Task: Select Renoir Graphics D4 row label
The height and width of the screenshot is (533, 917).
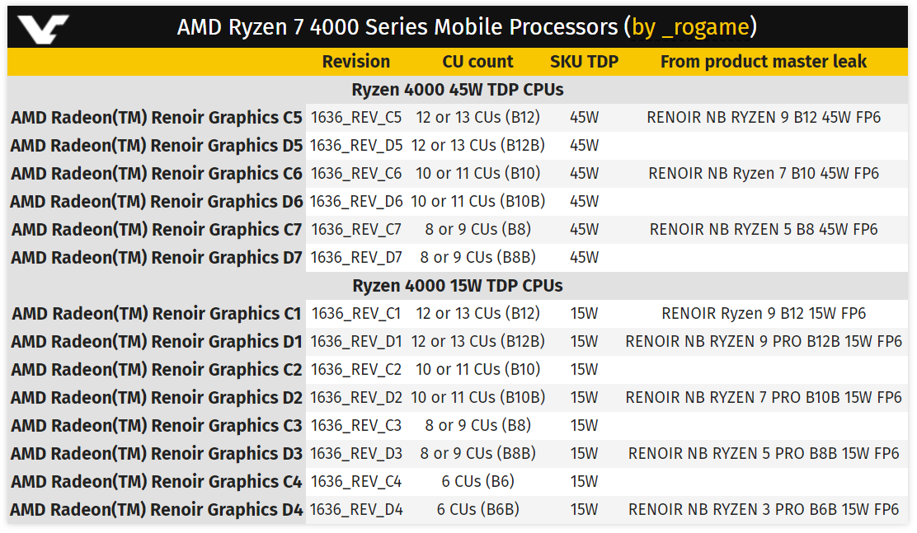Action: coord(157,510)
